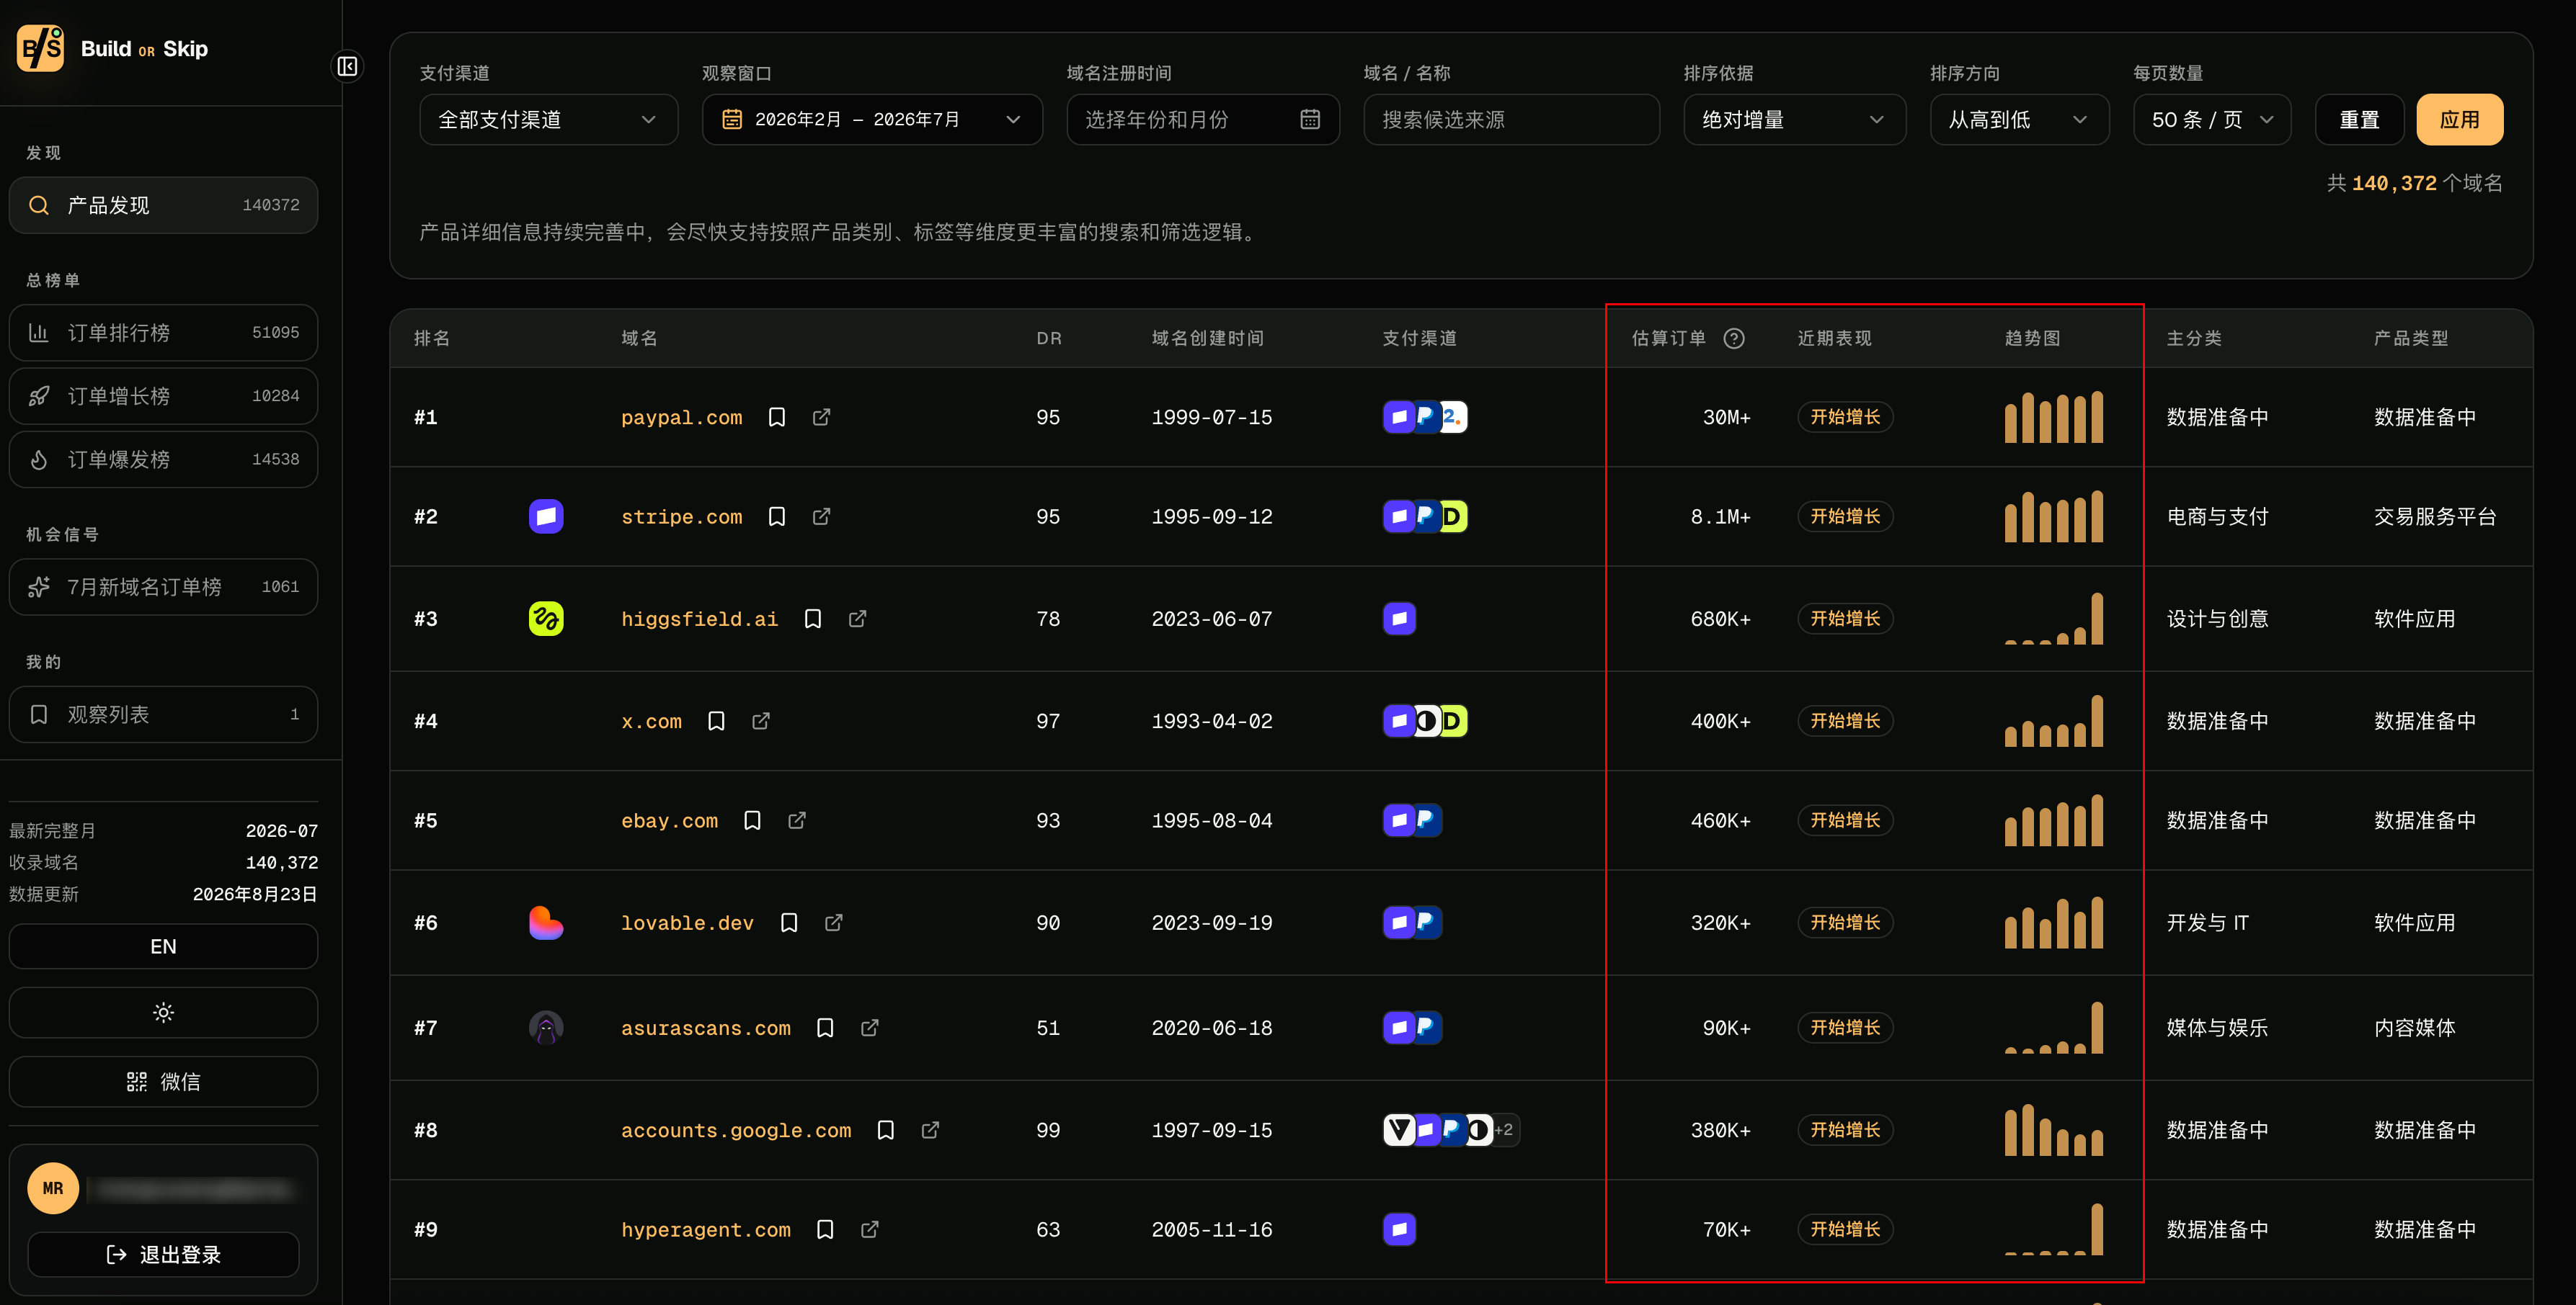Open higgsfield.ai external link icon
The image size is (2576, 1305).
[857, 619]
